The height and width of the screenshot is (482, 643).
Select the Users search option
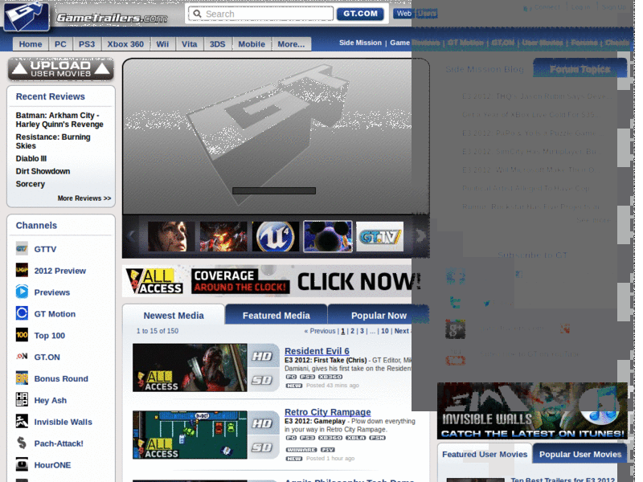[427, 14]
